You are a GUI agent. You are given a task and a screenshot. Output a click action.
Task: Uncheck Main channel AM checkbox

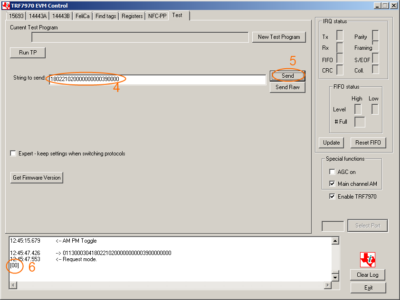[x=332, y=183]
